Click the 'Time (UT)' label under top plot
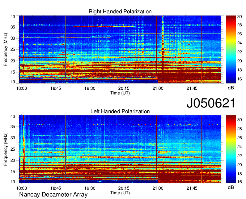 (x=120, y=93)
